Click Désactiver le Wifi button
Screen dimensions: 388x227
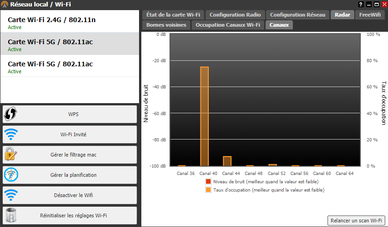pos(70,195)
